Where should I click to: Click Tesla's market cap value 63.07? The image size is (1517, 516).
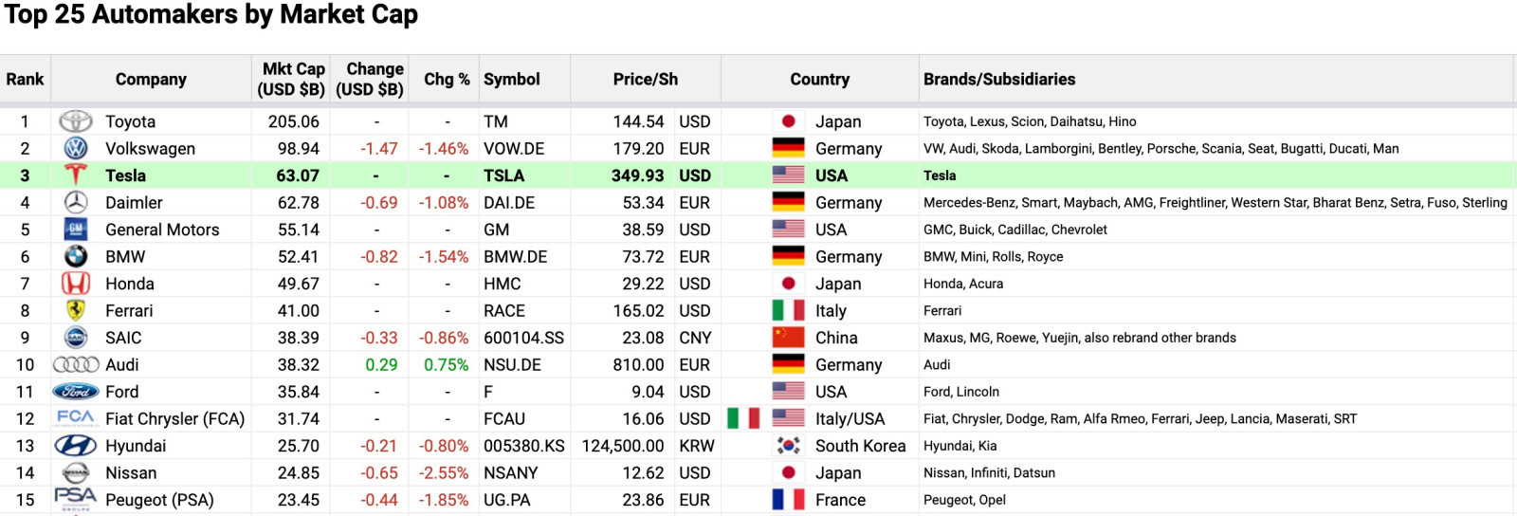pos(298,175)
